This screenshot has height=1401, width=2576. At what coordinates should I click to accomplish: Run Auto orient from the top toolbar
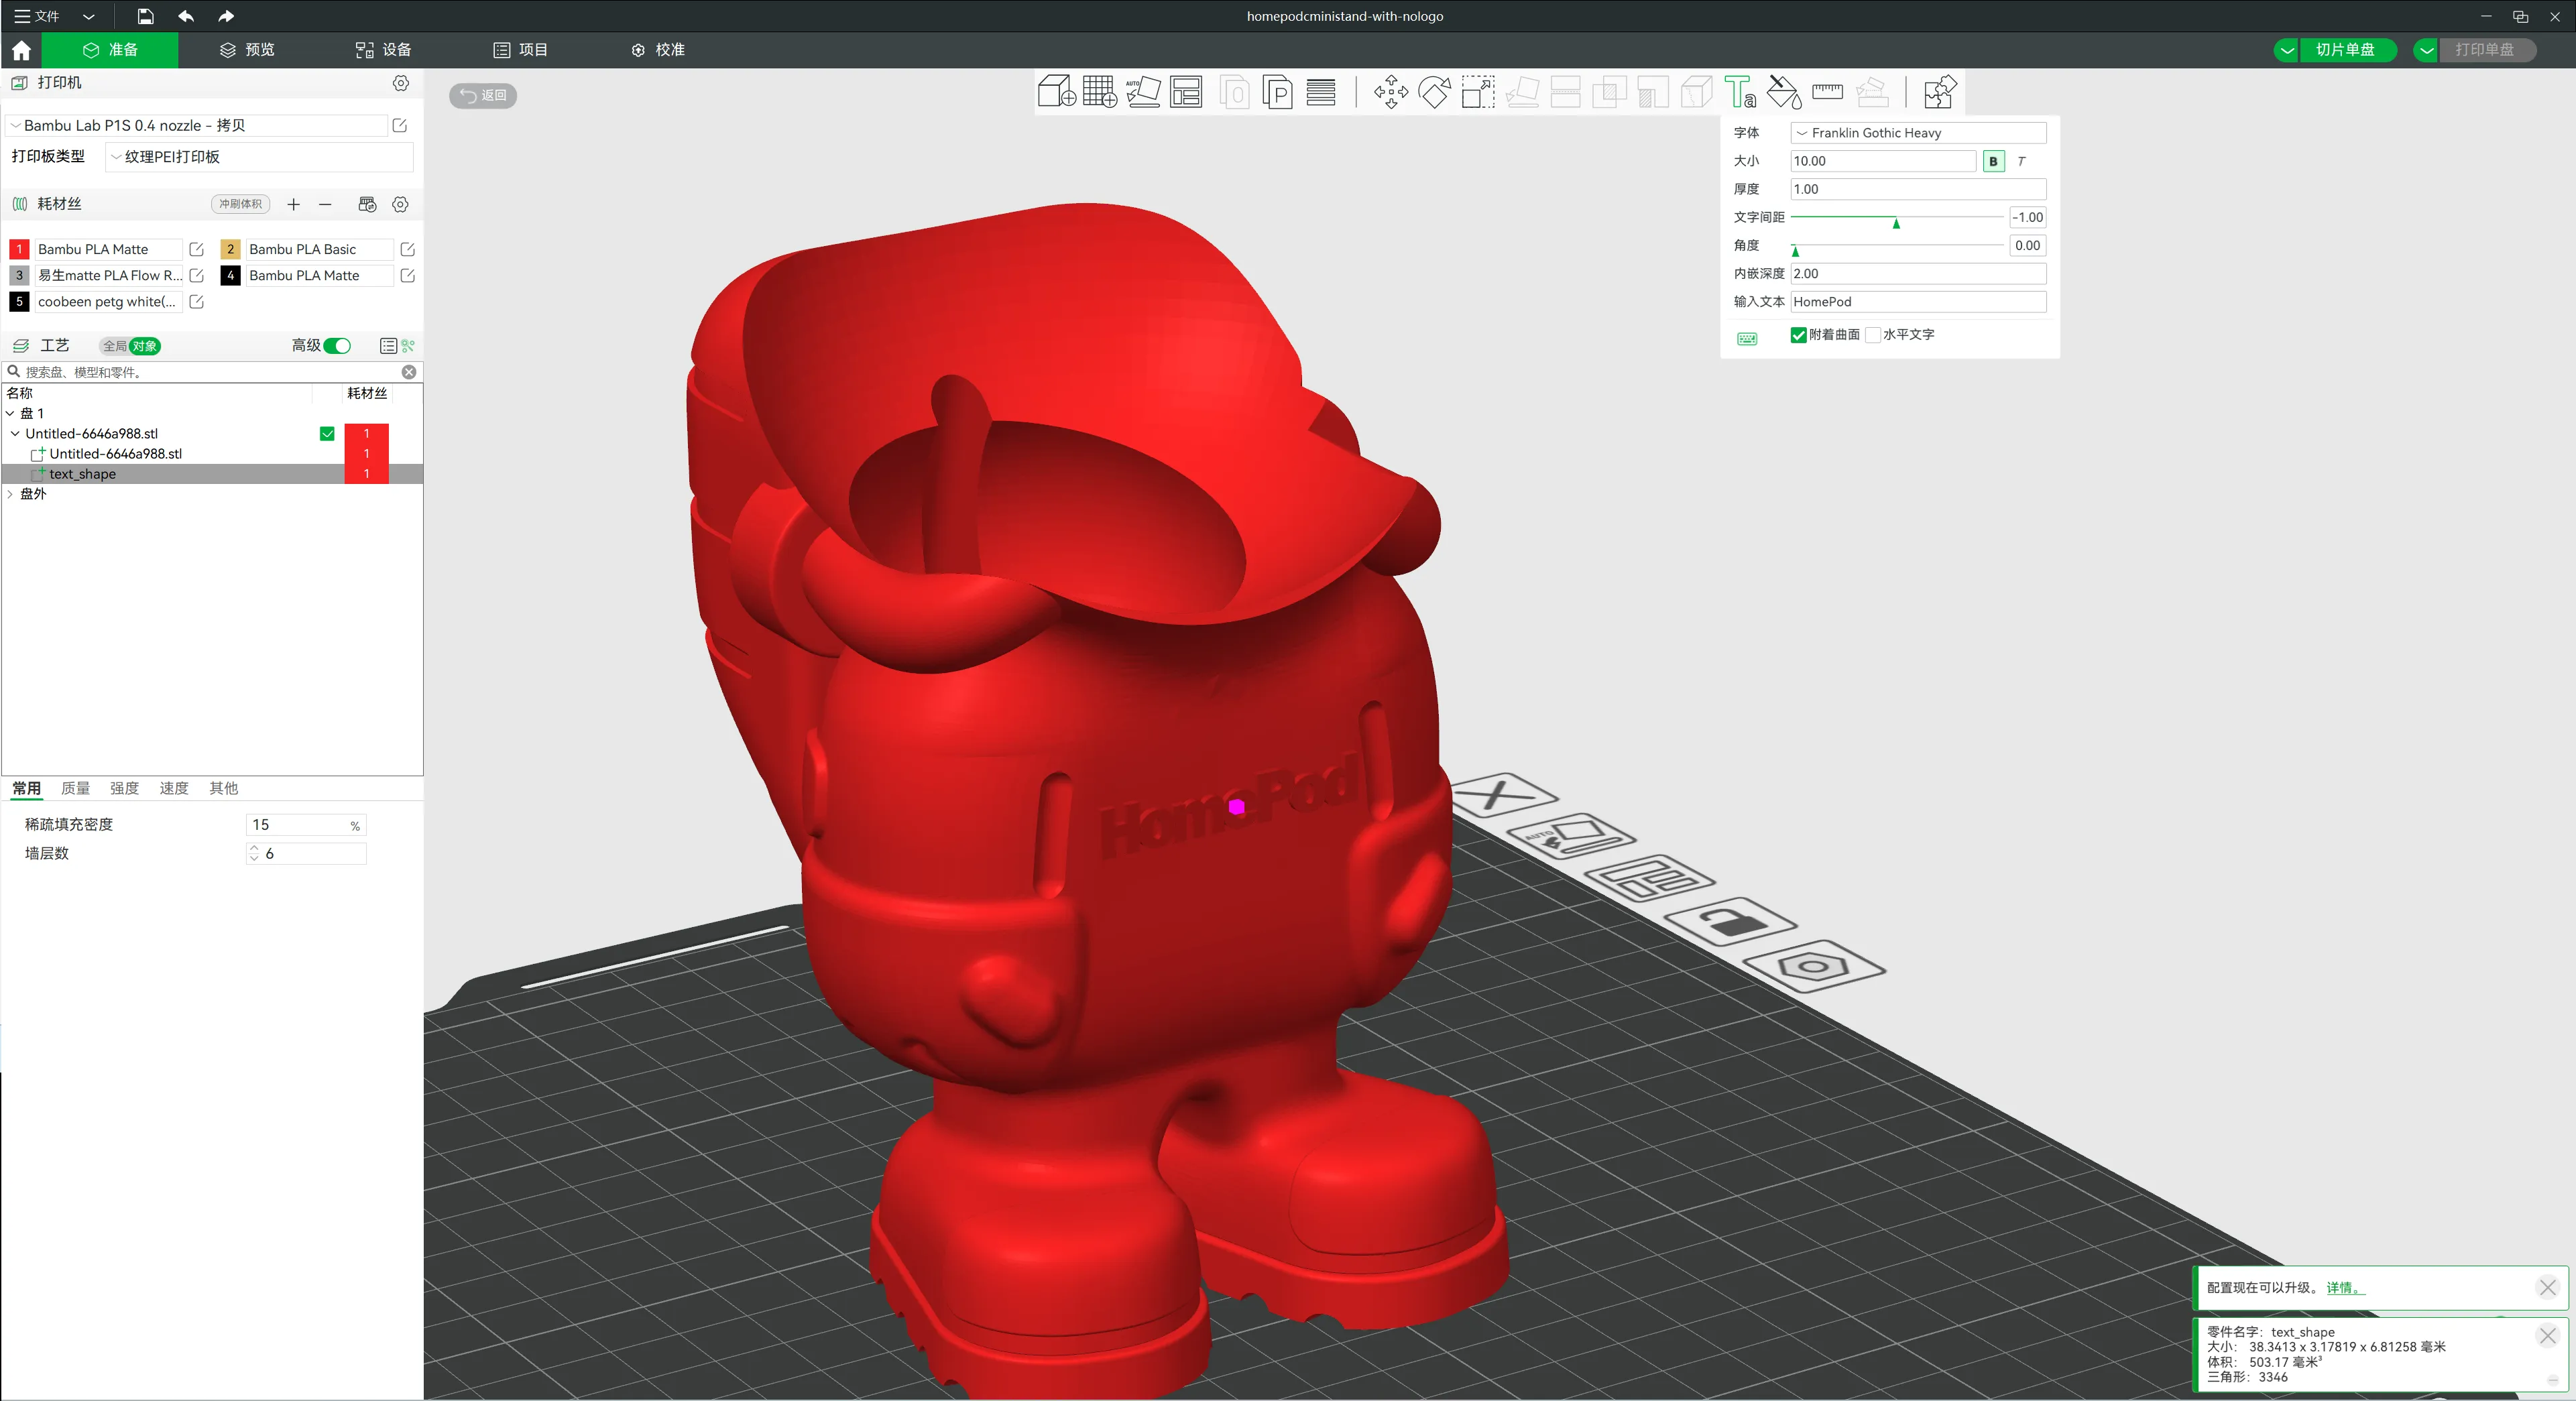coord(1143,92)
